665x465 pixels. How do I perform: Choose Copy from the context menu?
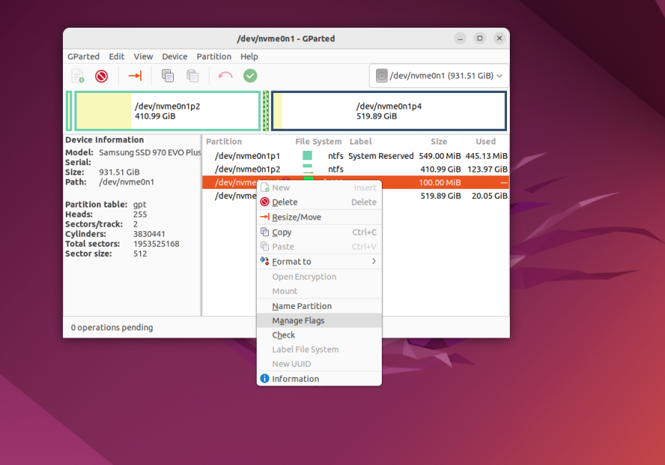(319, 232)
